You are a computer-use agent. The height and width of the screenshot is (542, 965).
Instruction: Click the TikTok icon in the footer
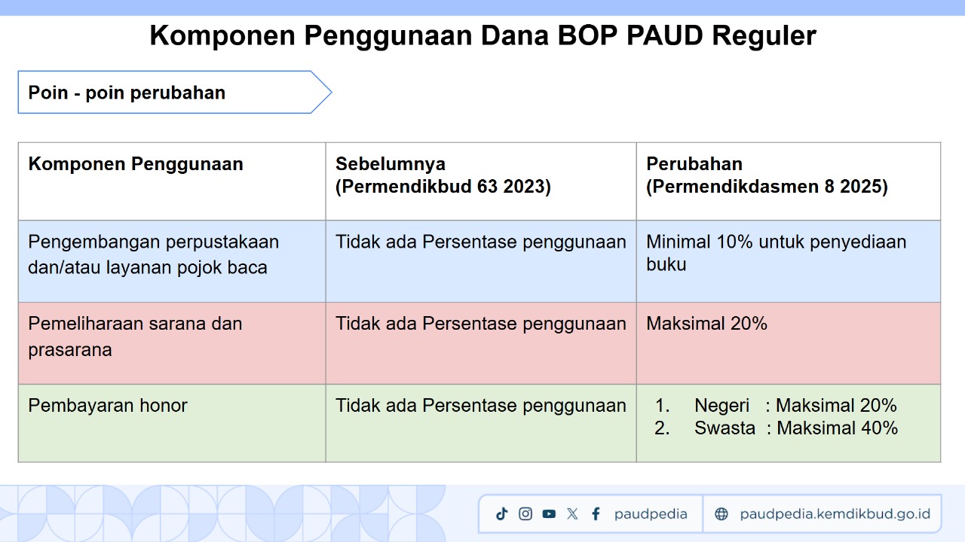[501, 514]
